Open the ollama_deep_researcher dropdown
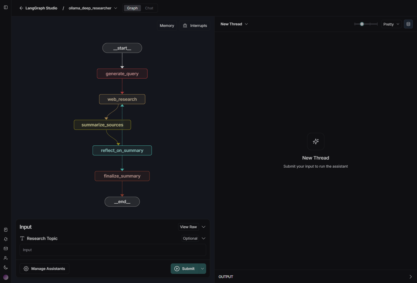This screenshot has width=417, height=283. [93, 8]
